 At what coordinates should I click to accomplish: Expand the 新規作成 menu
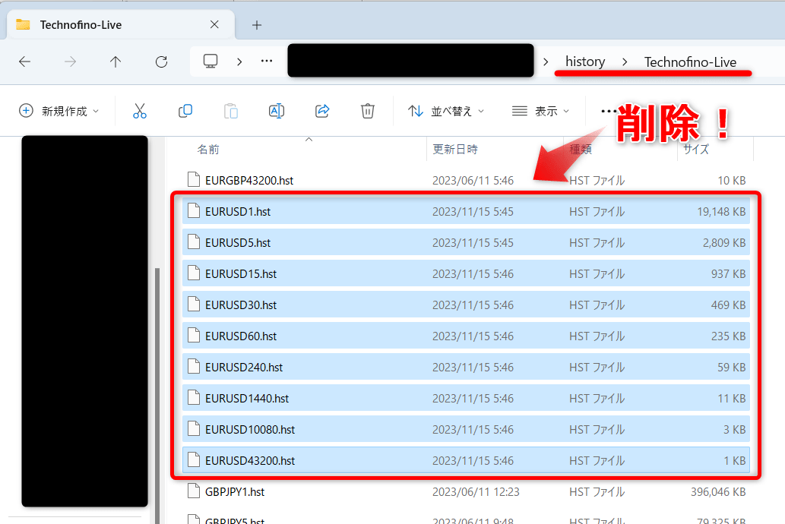coord(57,111)
